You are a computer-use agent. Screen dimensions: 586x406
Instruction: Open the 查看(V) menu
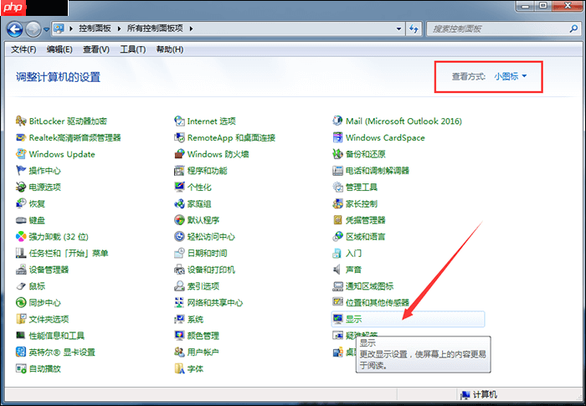pos(96,49)
